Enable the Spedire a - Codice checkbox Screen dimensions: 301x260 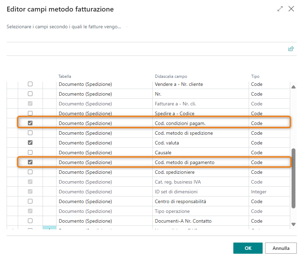coord(30,113)
